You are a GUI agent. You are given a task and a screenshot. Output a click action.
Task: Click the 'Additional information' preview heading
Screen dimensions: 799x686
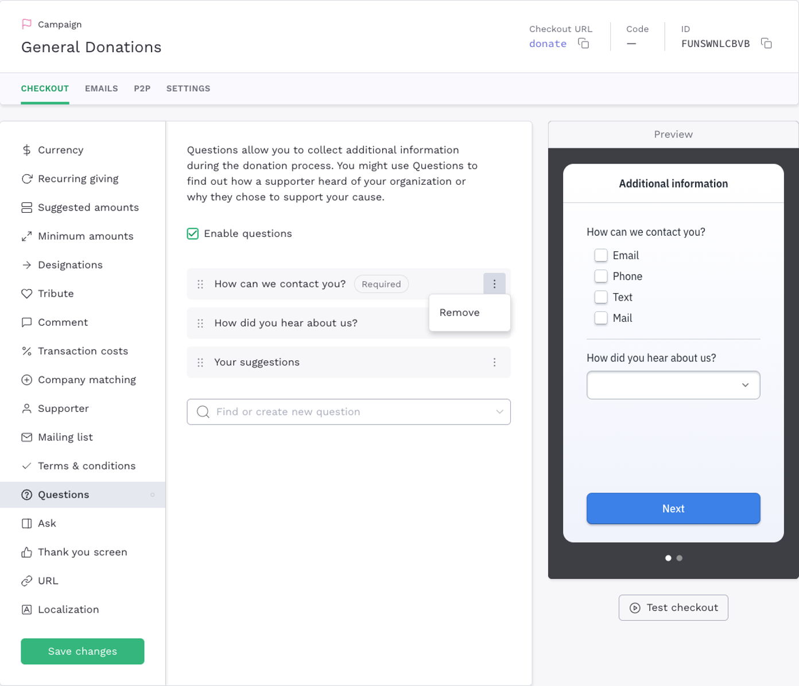pos(673,184)
